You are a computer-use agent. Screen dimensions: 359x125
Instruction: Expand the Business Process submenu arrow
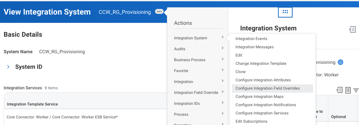tap(222, 59)
